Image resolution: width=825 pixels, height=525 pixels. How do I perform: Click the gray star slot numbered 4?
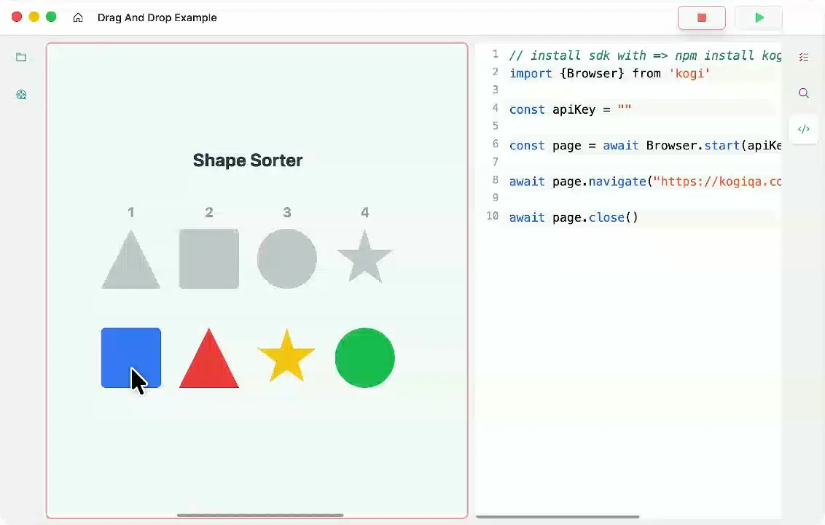pos(364,257)
